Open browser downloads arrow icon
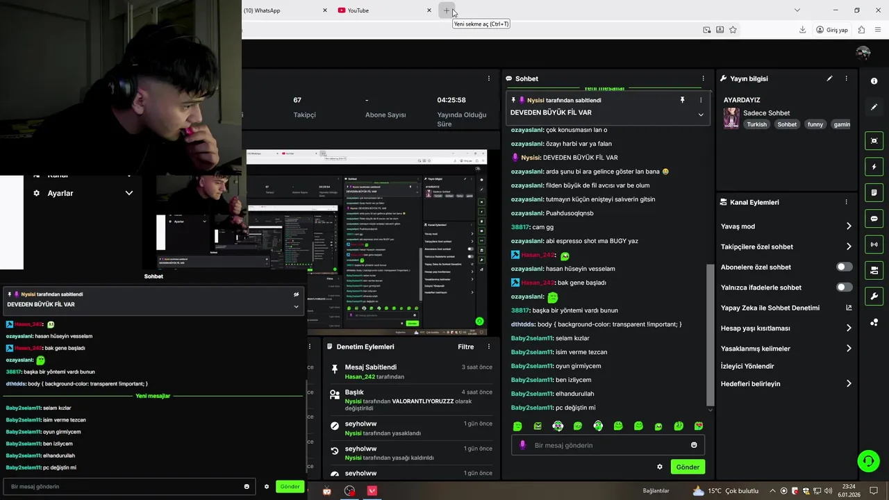 802,30
